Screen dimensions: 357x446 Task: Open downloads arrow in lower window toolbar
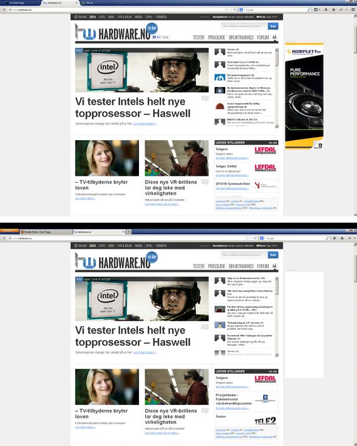pyautogui.click(x=334, y=239)
